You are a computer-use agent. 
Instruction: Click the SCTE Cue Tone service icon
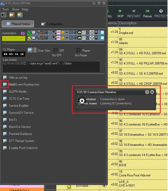pyautogui.click(x=5, y=99)
